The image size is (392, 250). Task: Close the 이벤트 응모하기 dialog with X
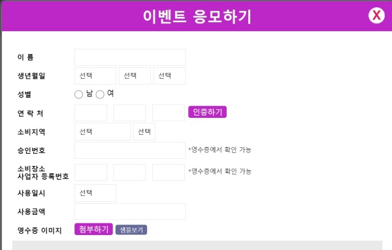tap(376, 16)
